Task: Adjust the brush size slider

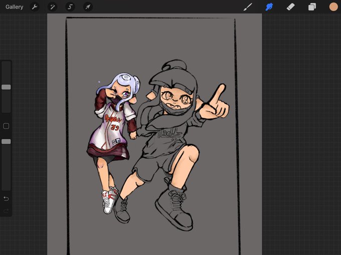Action: coord(6,87)
